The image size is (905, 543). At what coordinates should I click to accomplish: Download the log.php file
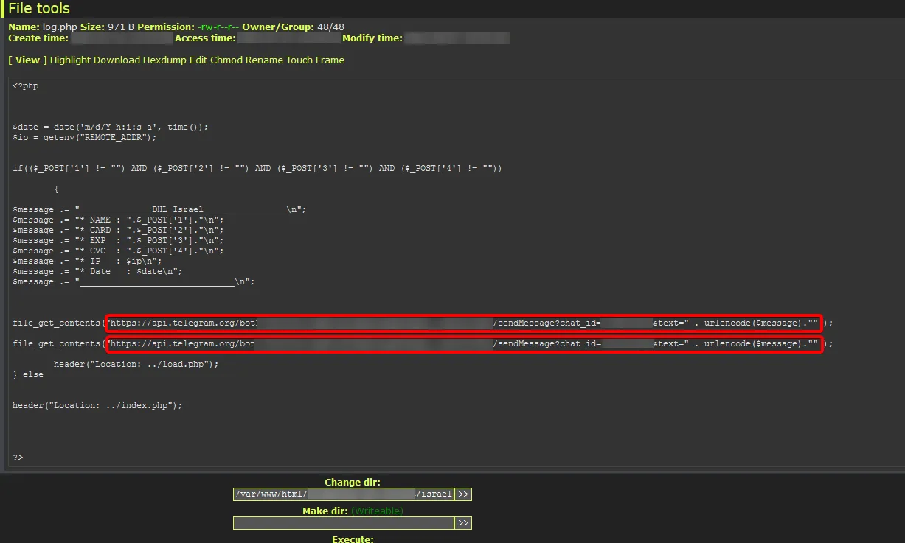pyautogui.click(x=117, y=60)
